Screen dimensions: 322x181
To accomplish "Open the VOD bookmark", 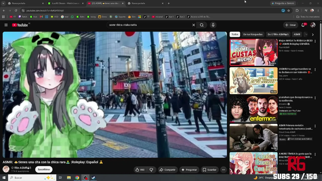I will pyautogui.click(x=54, y=17).
